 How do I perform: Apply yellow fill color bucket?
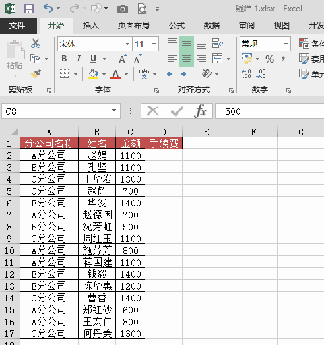pyautogui.click(x=93, y=74)
